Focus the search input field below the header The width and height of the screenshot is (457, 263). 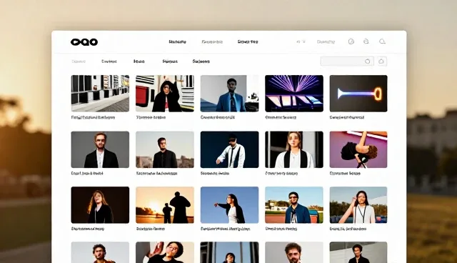[x=347, y=61]
